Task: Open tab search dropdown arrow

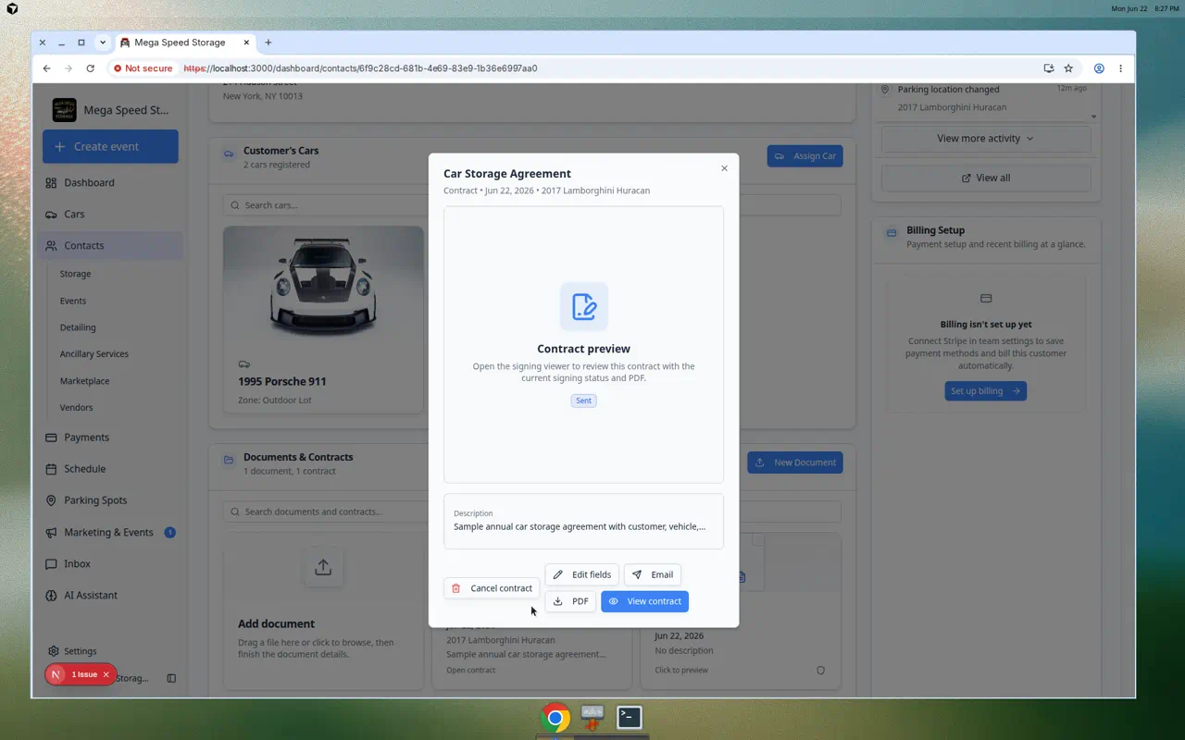Action: [x=103, y=43]
